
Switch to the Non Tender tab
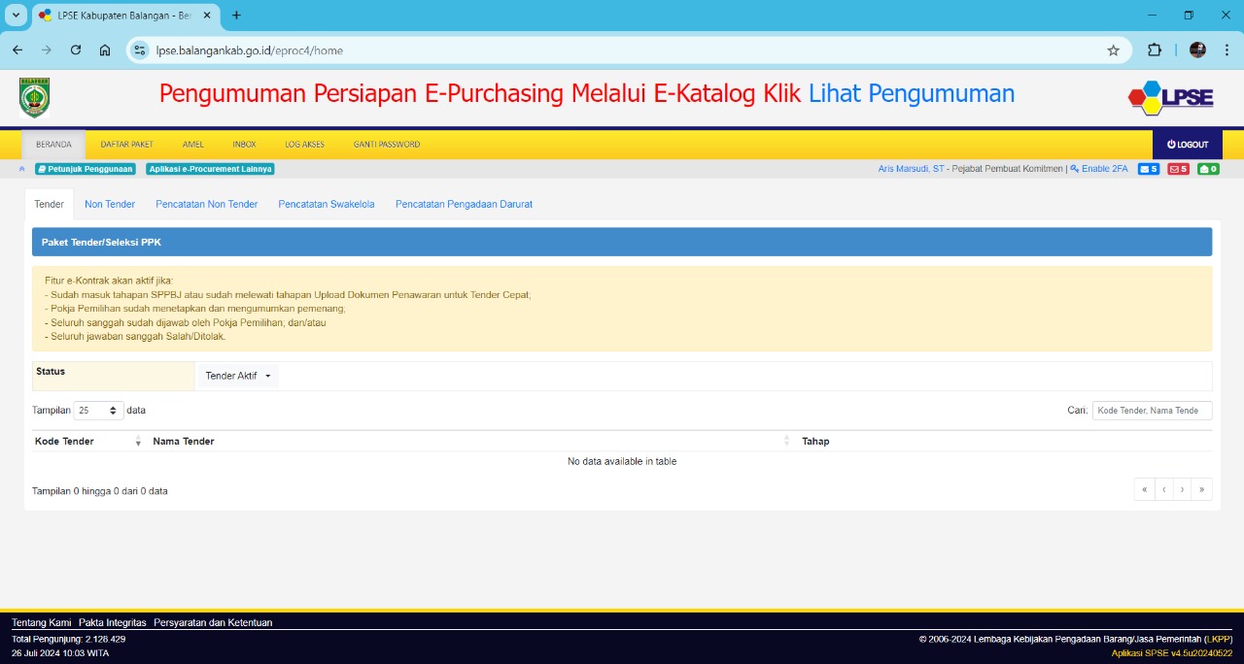click(x=110, y=204)
